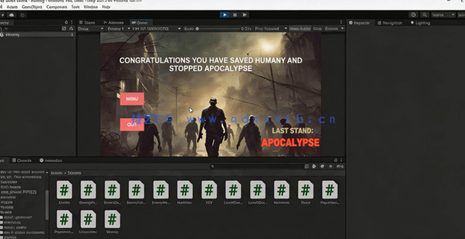
Task: Open the global search magnifier icon
Action: 425,15
